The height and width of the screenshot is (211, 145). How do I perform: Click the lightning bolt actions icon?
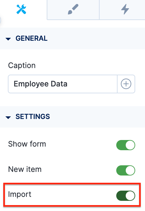pos(125,9)
